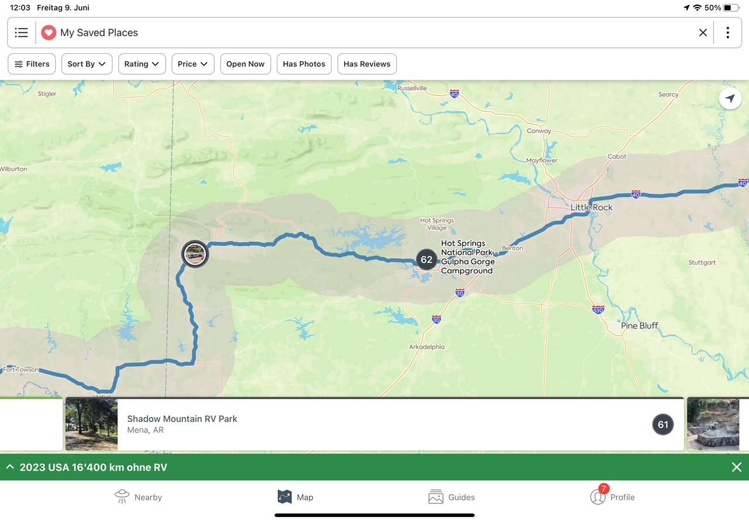Screen dimensions: 749x521
Task: Switch to the Guides tab
Action: click(452, 497)
